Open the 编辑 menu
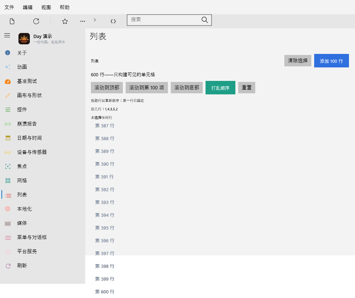Screen dimensions: 355x298 click(x=28, y=7)
